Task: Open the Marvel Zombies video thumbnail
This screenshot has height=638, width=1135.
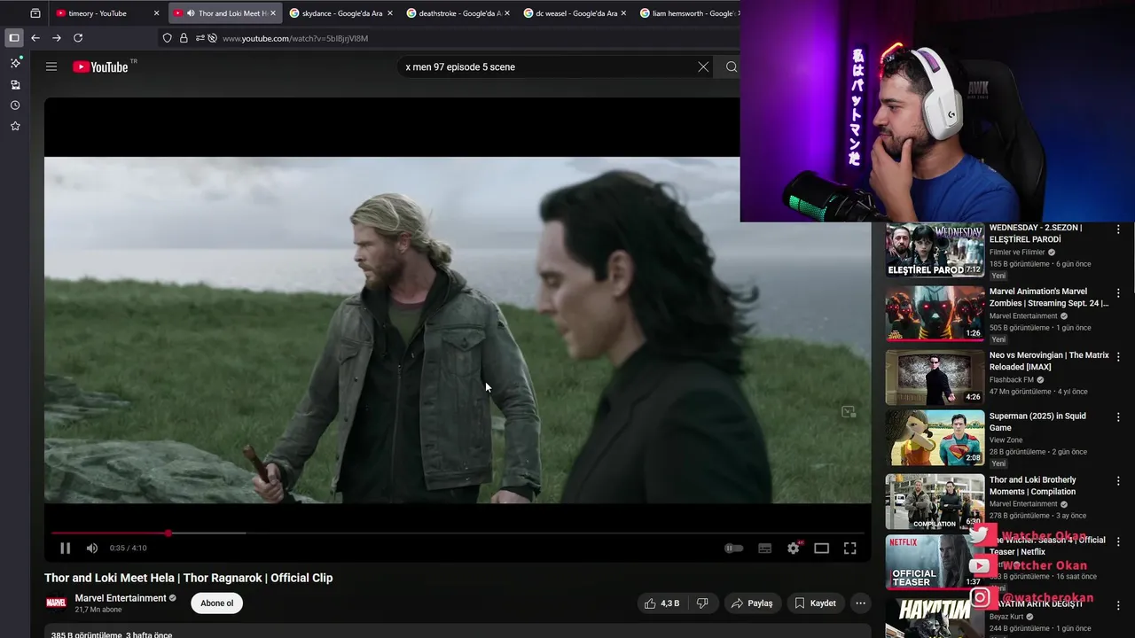Action: click(x=935, y=315)
